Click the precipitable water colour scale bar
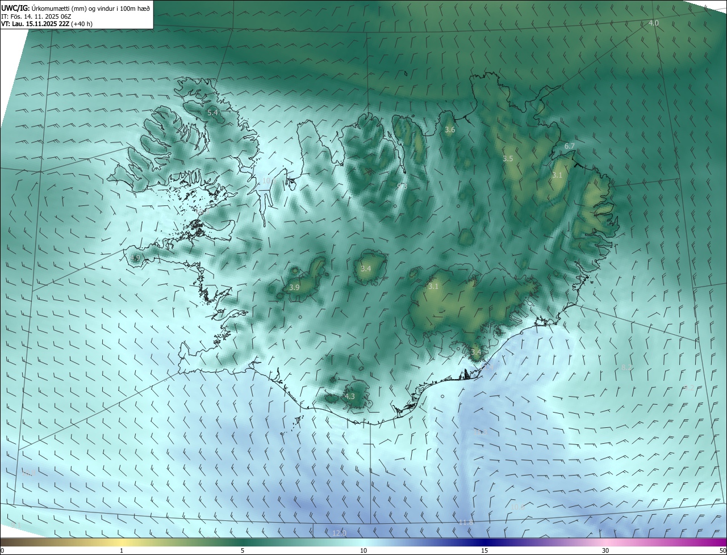The width and height of the screenshot is (727, 555). click(363, 542)
